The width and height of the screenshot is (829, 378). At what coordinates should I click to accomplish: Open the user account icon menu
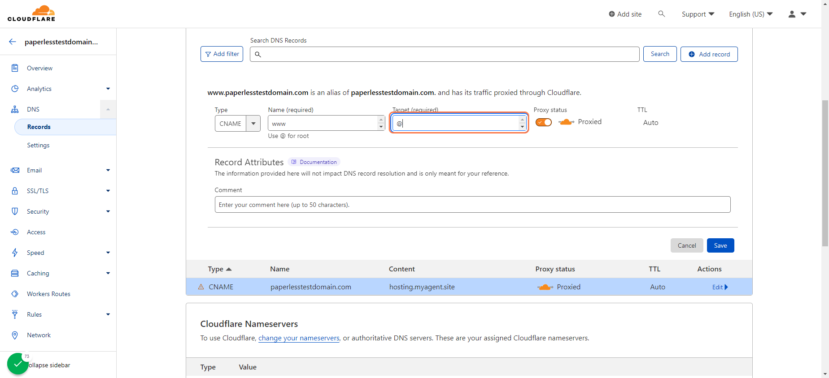(797, 14)
